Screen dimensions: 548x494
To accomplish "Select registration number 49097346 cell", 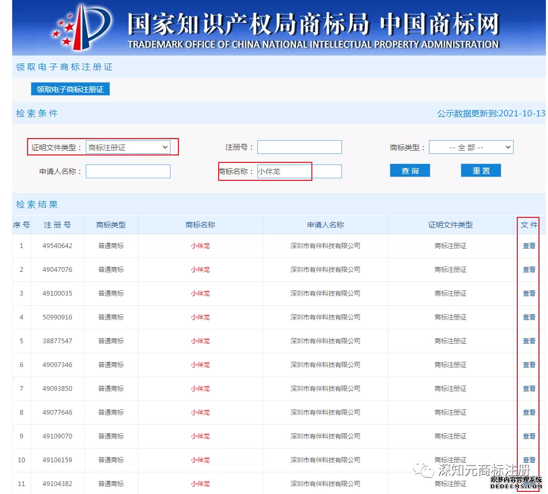I will pyautogui.click(x=57, y=364).
